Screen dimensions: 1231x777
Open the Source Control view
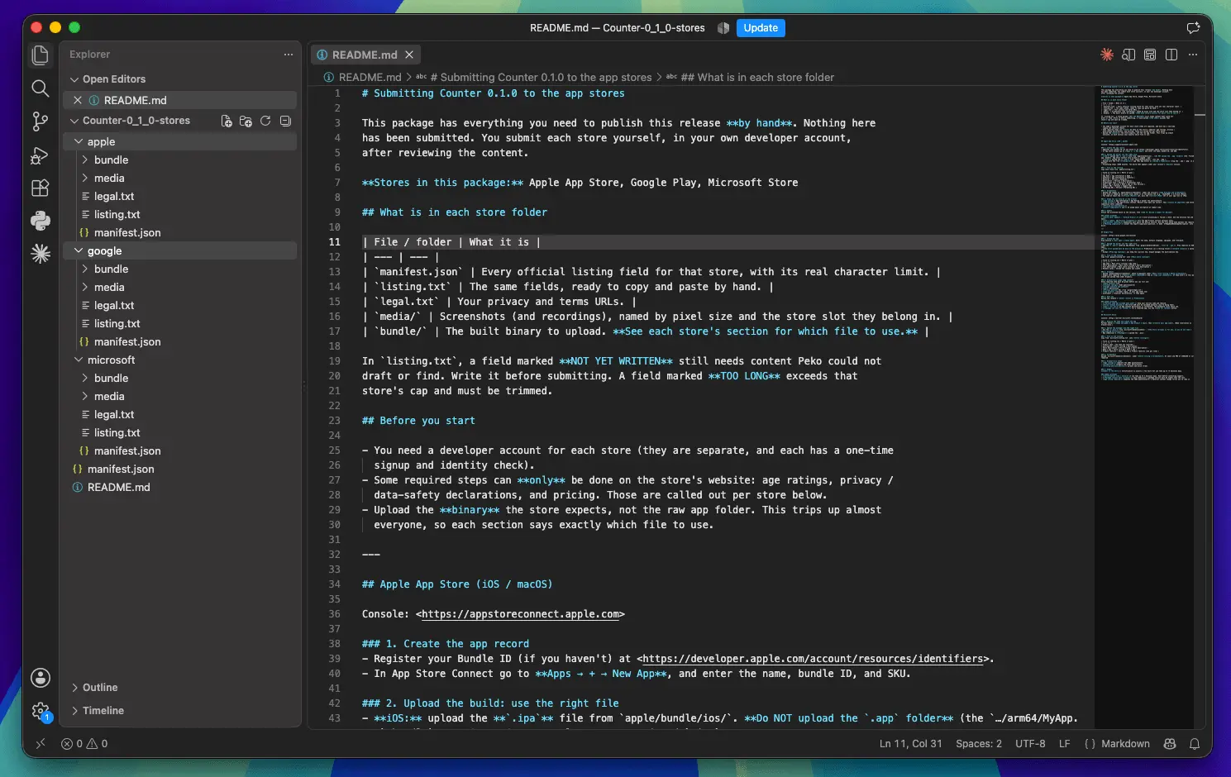[40, 122]
